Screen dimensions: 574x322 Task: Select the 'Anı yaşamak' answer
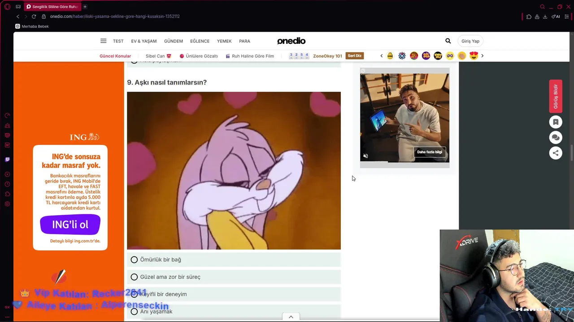tap(234, 311)
